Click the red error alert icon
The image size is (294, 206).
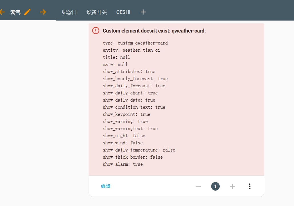coord(96,31)
